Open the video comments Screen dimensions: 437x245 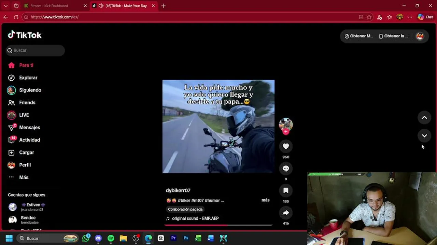point(286,168)
